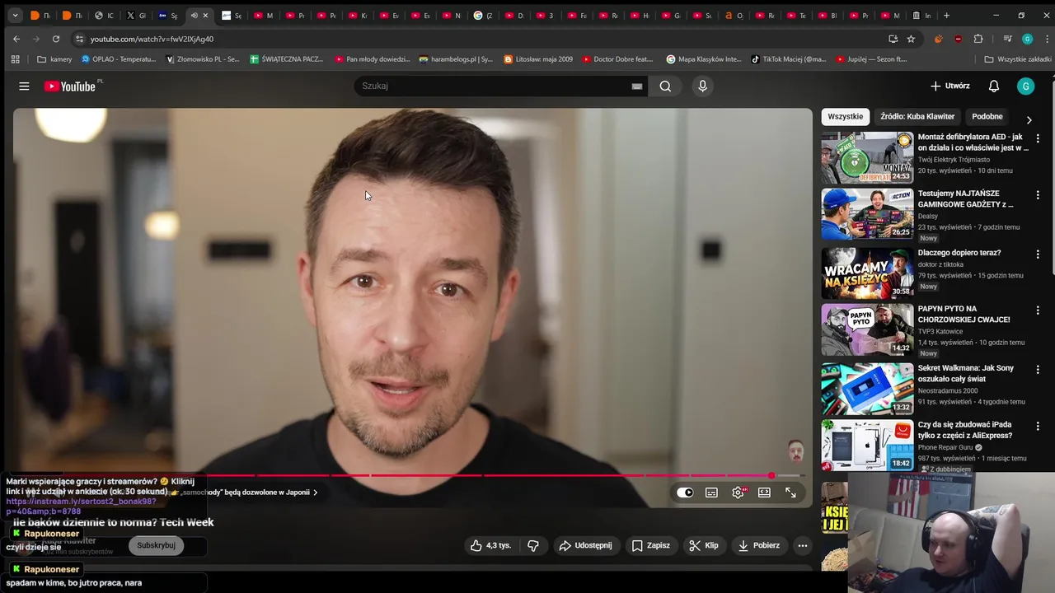Select the Podobne filter chip
Viewport: 1055px width, 593px height.
coord(987,117)
